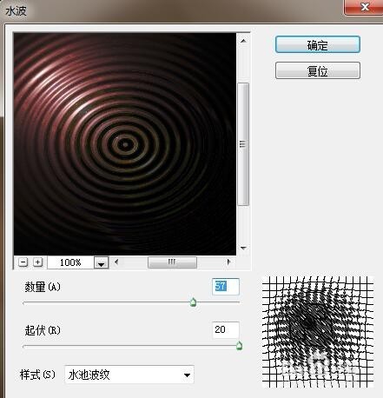The image size is (383, 398).
Task: Click the distortion grid preview thumbnail
Action: pyautogui.click(x=318, y=332)
